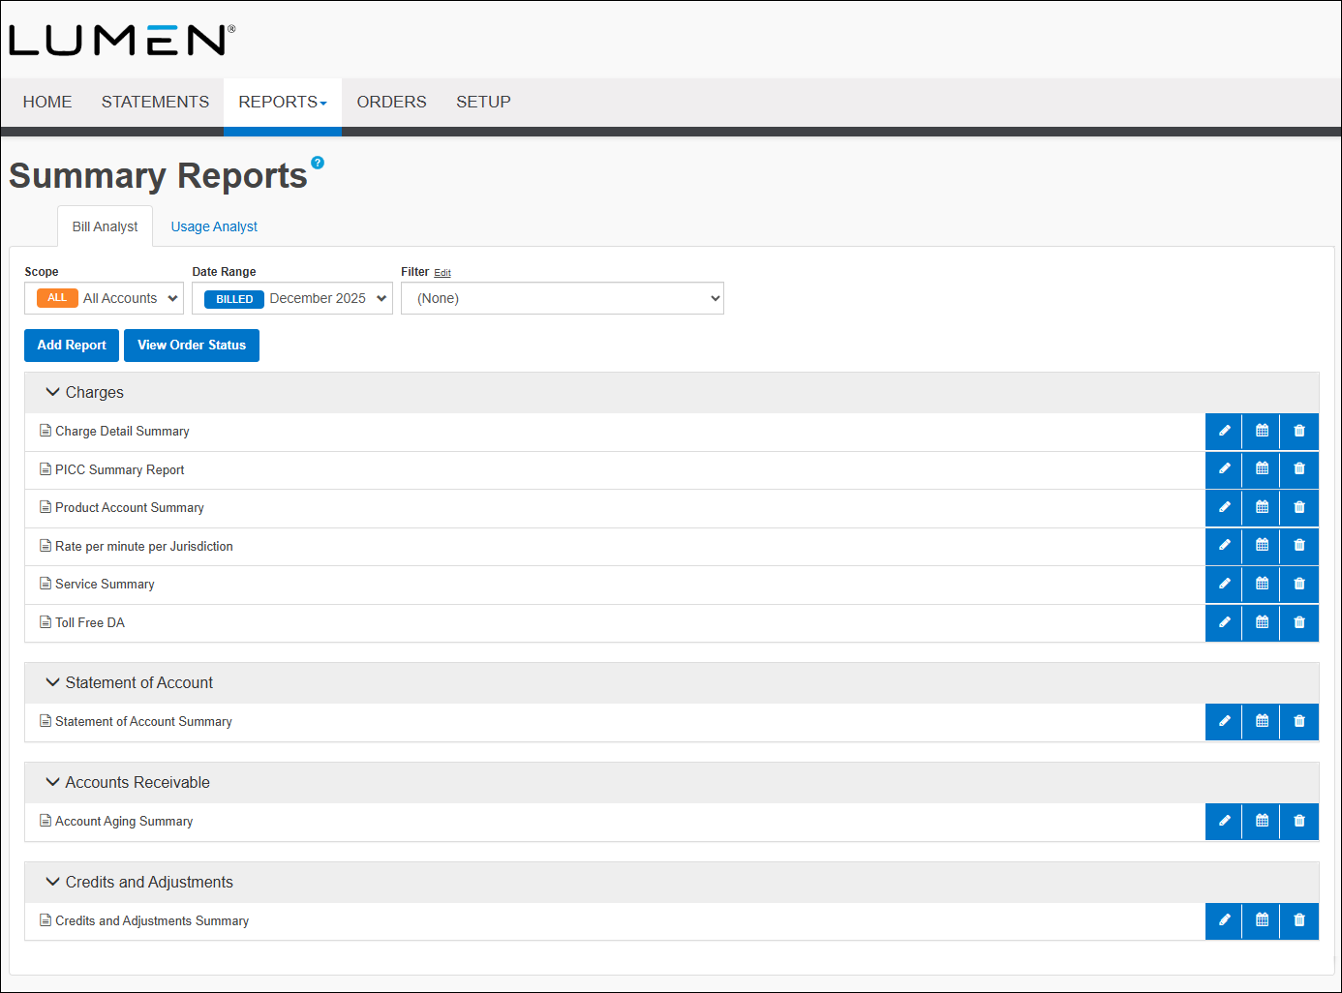Click the delete trash icon for Toll Free DA
Screen dimensions: 1342x993
click(x=1298, y=622)
